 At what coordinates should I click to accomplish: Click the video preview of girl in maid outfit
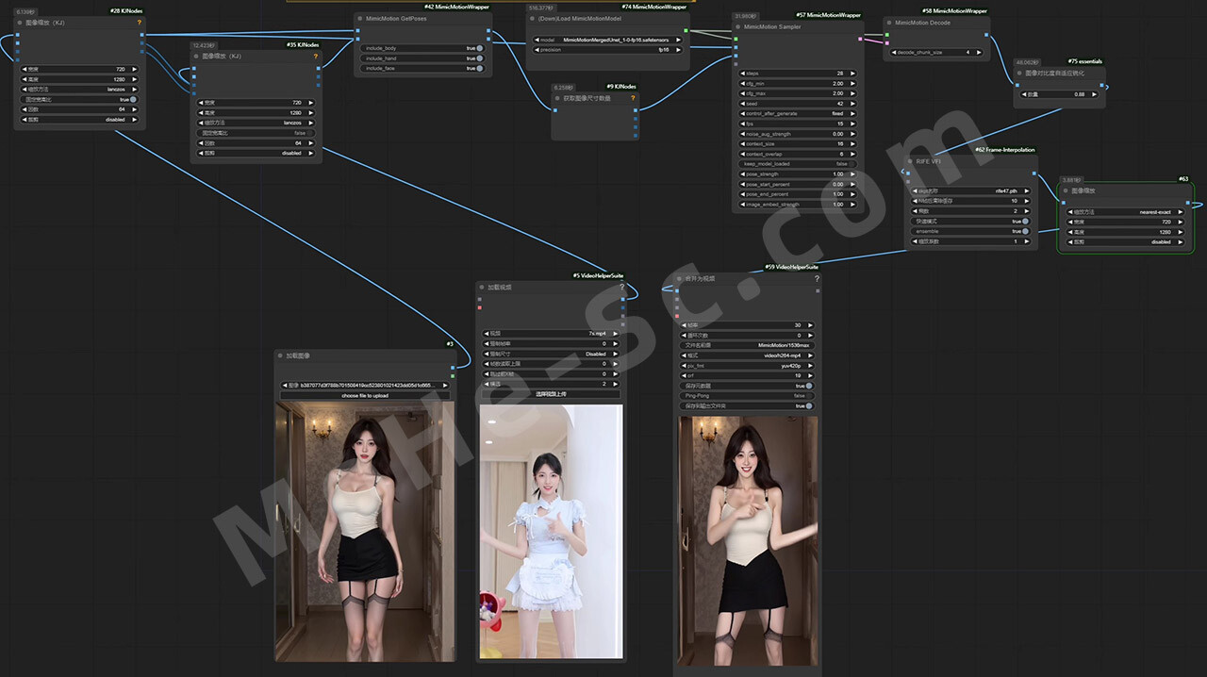pyautogui.click(x=551, y=531)
